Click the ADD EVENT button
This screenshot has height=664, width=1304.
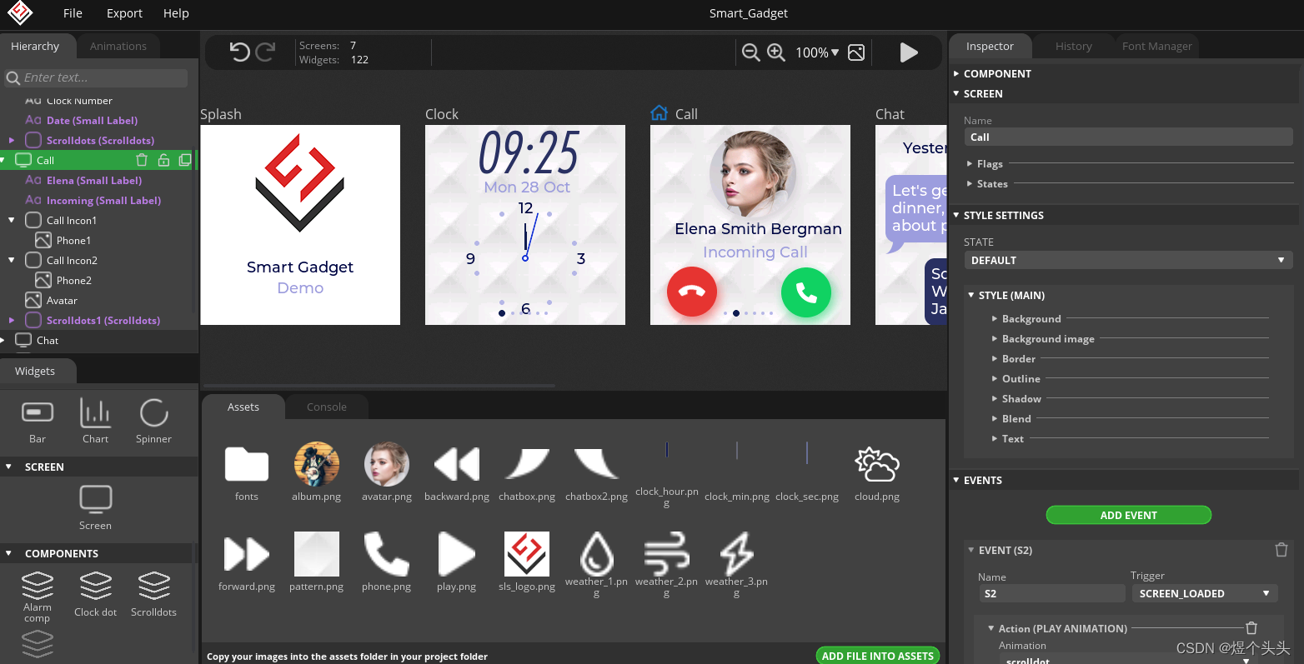coord(1128,515)
